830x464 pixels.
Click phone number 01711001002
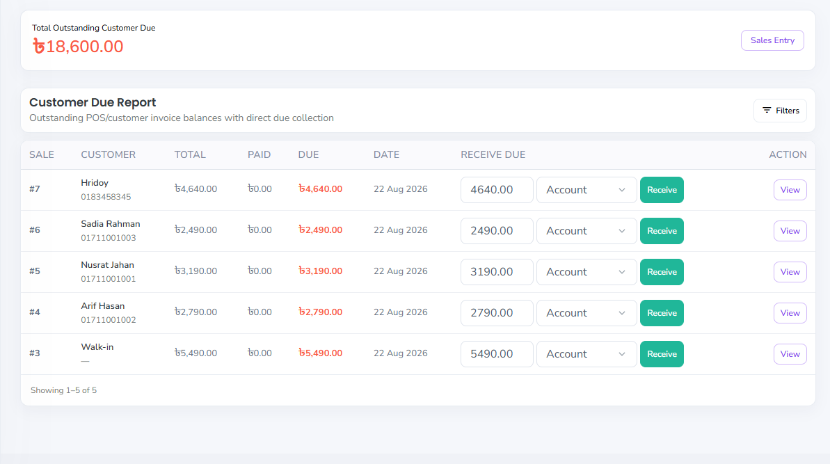coord(109,319)
